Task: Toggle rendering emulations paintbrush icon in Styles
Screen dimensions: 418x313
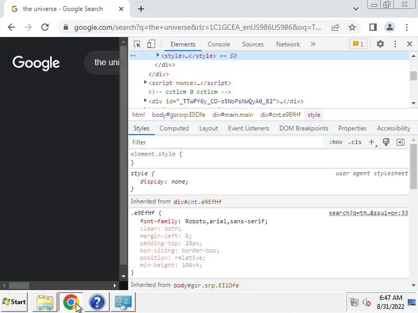Action: click(x=386, y=142)
